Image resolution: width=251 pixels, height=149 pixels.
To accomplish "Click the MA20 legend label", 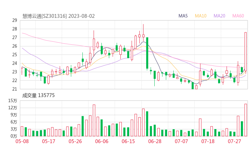I will (x=219, y=16).
